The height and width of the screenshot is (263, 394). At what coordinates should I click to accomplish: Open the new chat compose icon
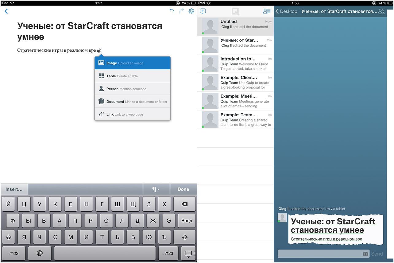[x=203, y=11]
